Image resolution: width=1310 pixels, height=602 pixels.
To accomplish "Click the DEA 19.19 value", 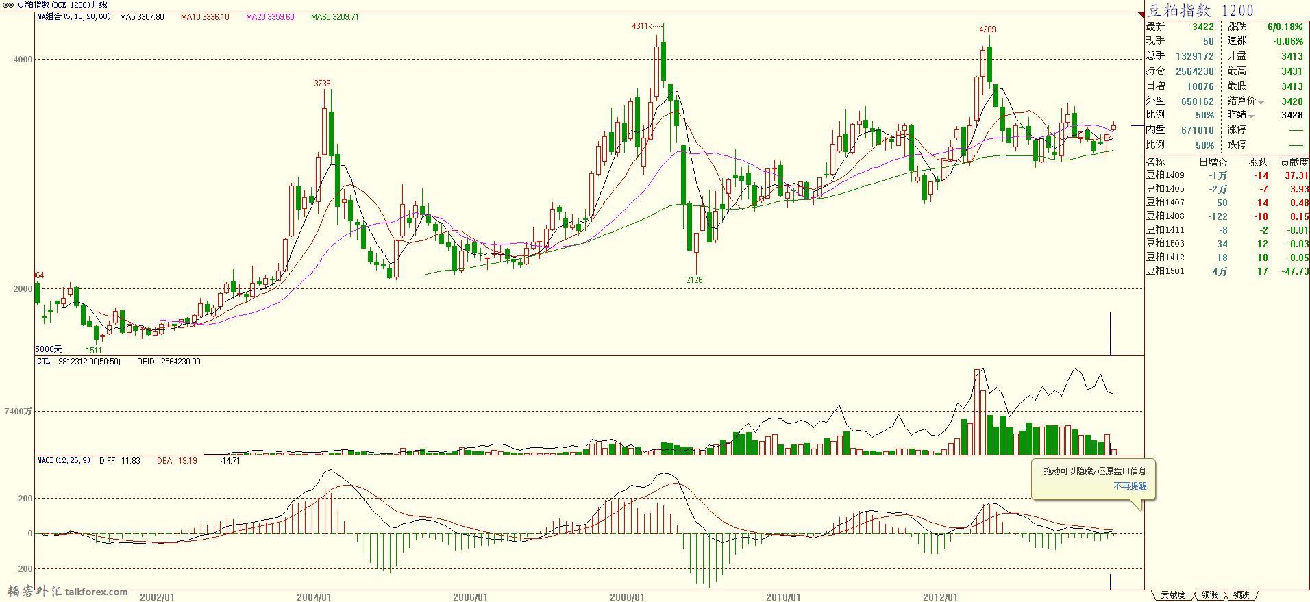I will click(x=177, y=461).
